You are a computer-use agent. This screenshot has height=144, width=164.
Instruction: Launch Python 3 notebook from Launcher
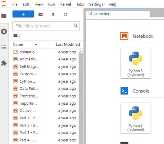(136, 63)
